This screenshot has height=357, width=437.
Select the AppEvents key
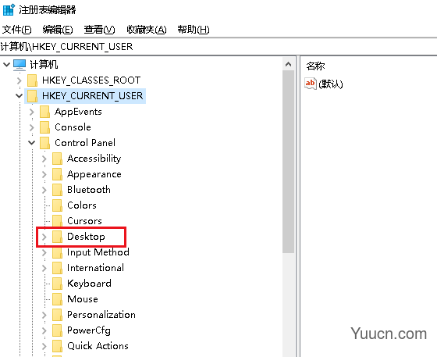point(78,112)
